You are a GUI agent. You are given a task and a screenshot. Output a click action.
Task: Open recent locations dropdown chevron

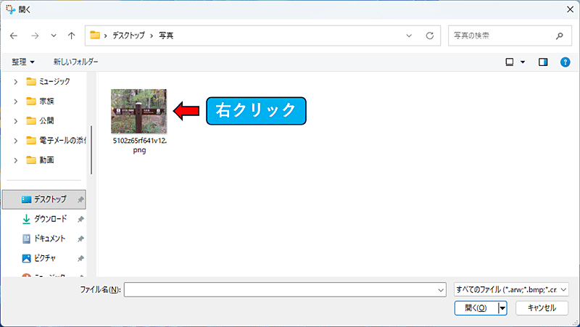[54, 35]
